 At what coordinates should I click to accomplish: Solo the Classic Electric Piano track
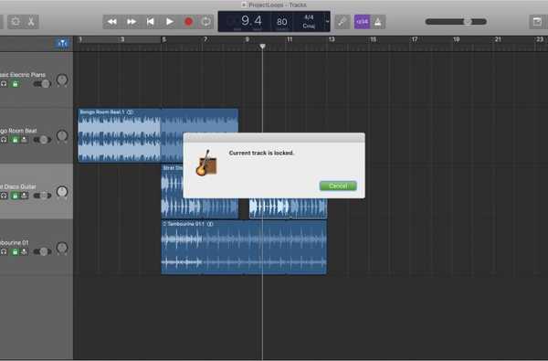(4, 84)
